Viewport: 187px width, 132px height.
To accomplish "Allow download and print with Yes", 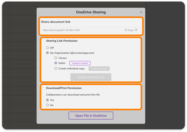I will [47, 100].
